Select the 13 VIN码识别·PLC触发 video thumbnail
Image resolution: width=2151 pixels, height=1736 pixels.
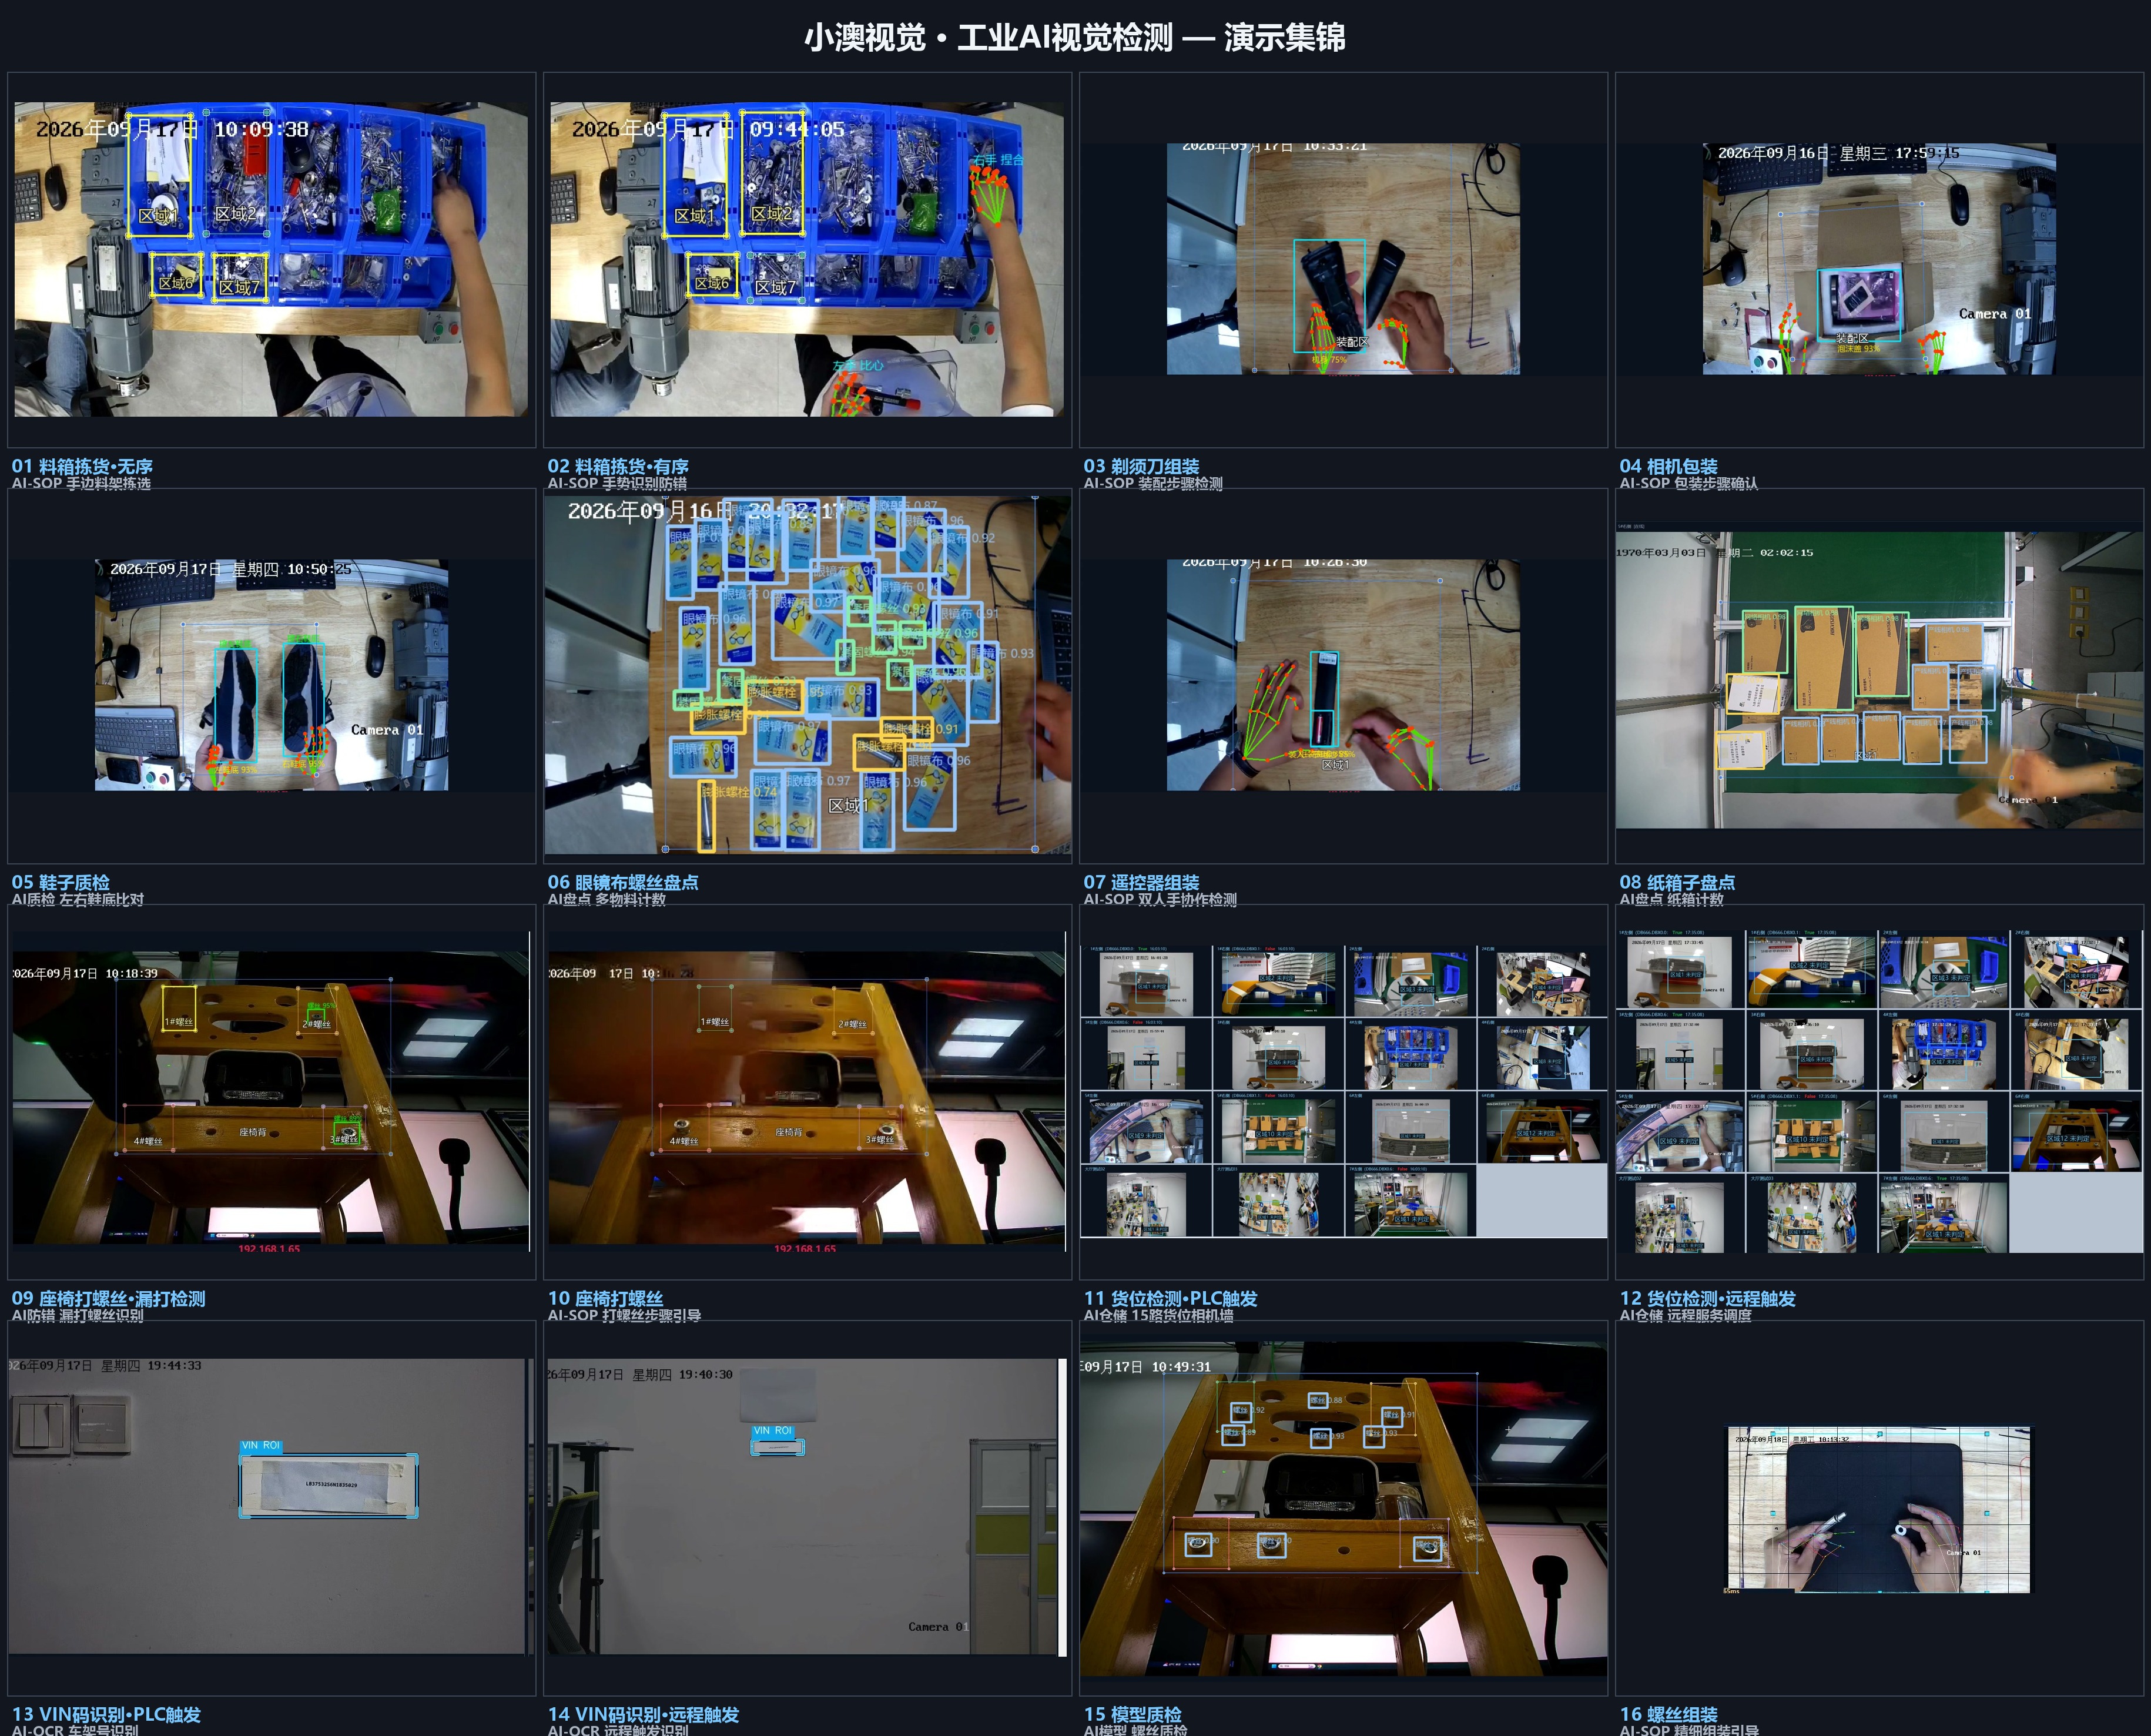[271, 1508]
